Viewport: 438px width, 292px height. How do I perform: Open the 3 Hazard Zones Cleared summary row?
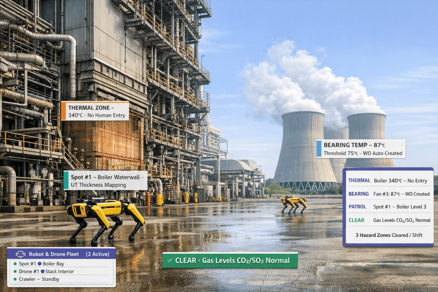click(x=388, y=235)
